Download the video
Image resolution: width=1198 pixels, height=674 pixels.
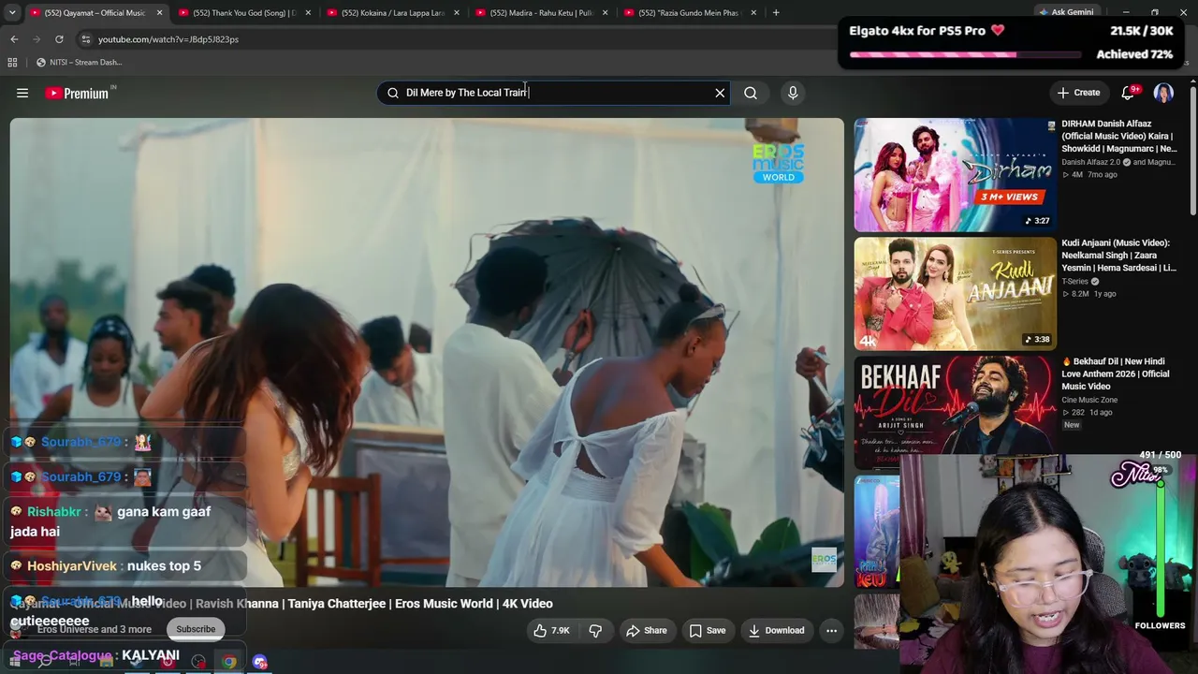(x=777, y=631)
